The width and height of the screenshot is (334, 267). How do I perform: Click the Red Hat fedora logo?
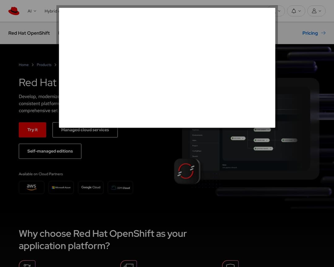point(14,11)
